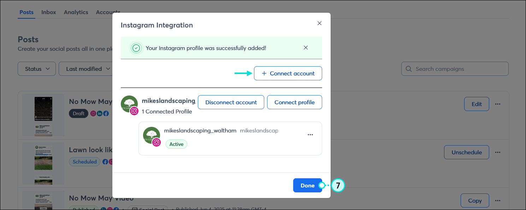Disconnect the mikeslandscaping account
The height and width of the screenshot is (210, 526).
(x=231, y=102)
